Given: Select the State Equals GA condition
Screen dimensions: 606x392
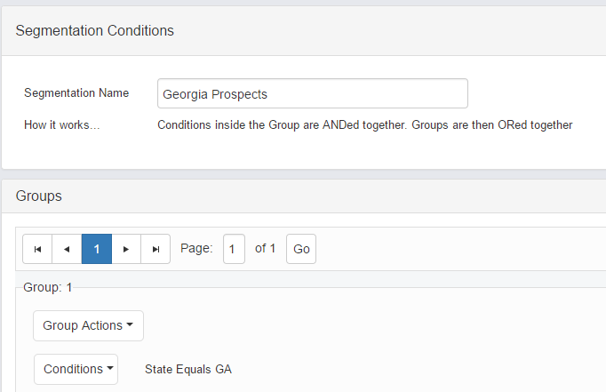Looking at the screenshot, I should (x=187, y=369).
